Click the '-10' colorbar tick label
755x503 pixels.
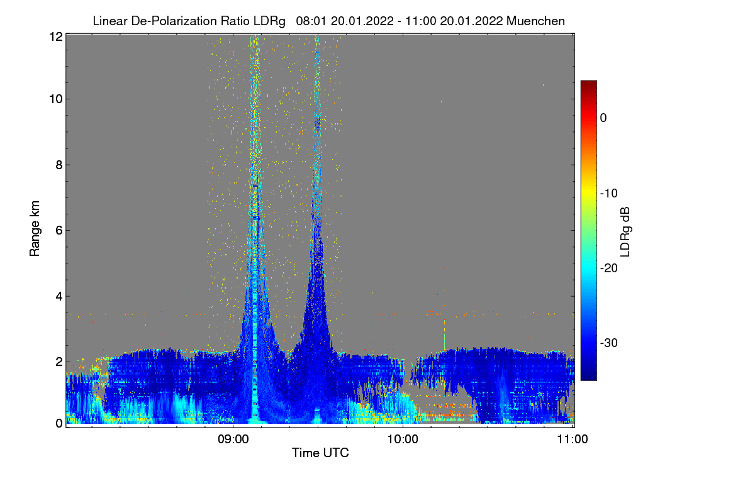[x=609, y=193]
